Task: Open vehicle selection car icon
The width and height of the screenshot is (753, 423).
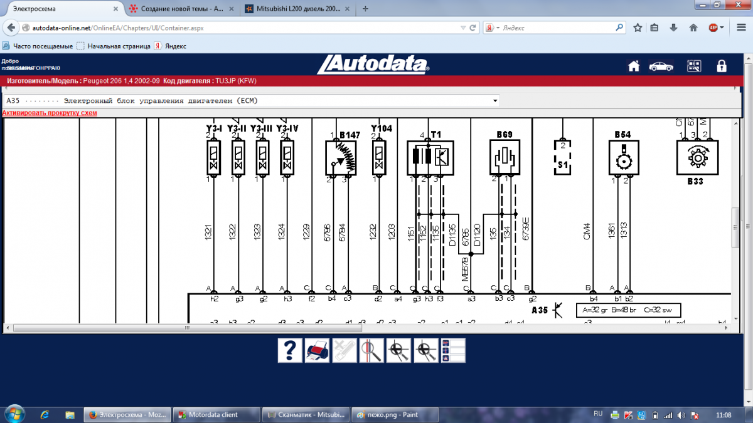Action: [x=661, y=66]
